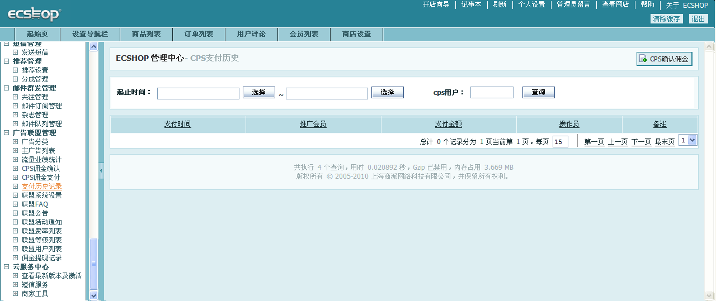Click the icon beside 商家工具

16,294
